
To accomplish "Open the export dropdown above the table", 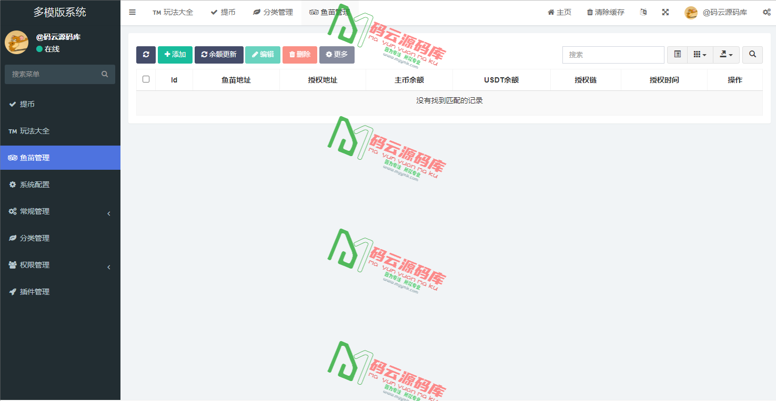I will pos(726,55).
